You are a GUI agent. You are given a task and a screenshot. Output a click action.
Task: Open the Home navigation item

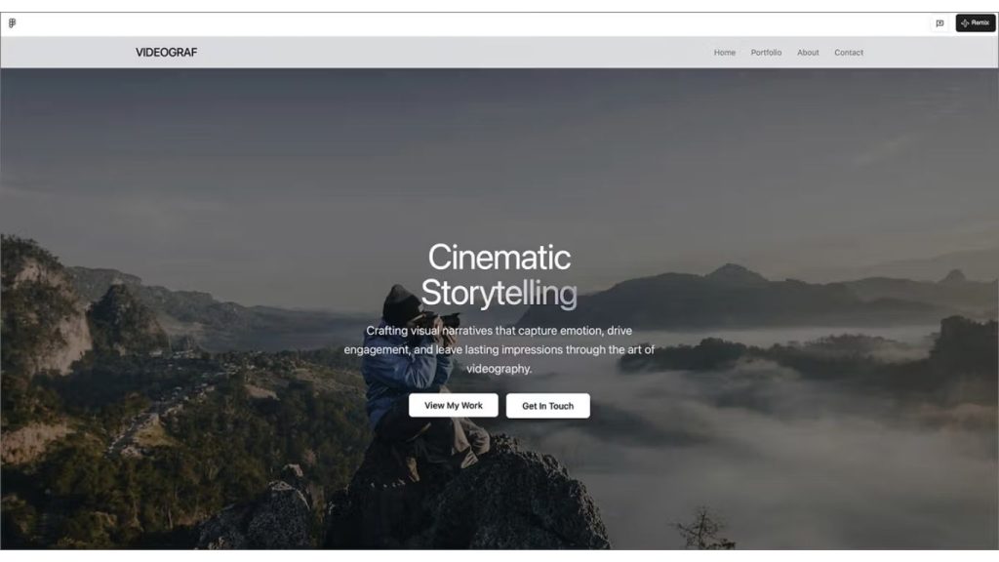[x=725, y=53]
